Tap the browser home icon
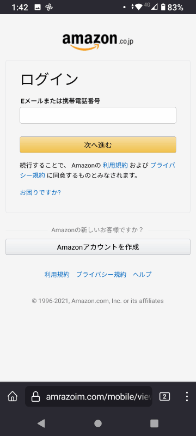196x436 pixels. click(x=12, y=397)
